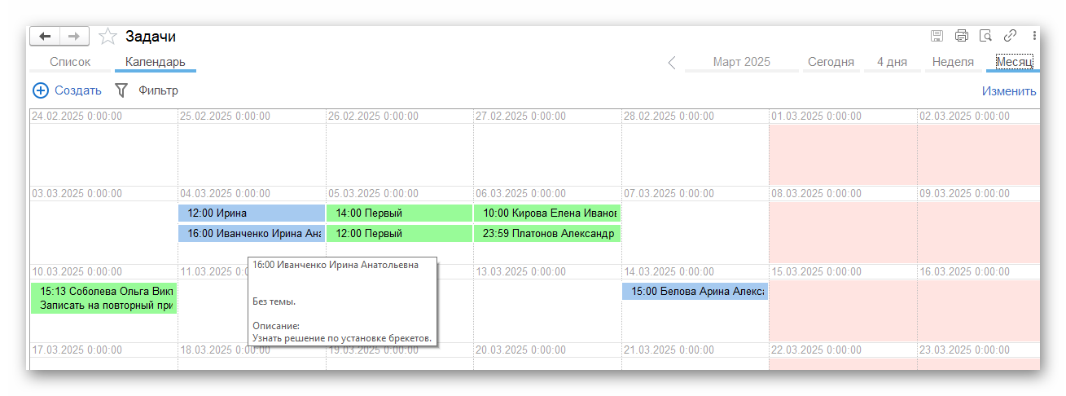This screenshot has width=1066, height=396.
Task: Open the 15:00 Белова Арина task
Action: tap(695, 291)
